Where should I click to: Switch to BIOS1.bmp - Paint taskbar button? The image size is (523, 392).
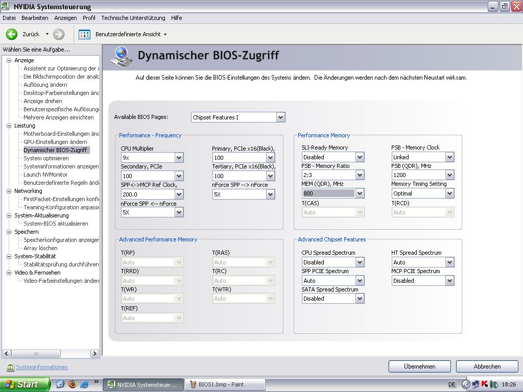point(226,384)
